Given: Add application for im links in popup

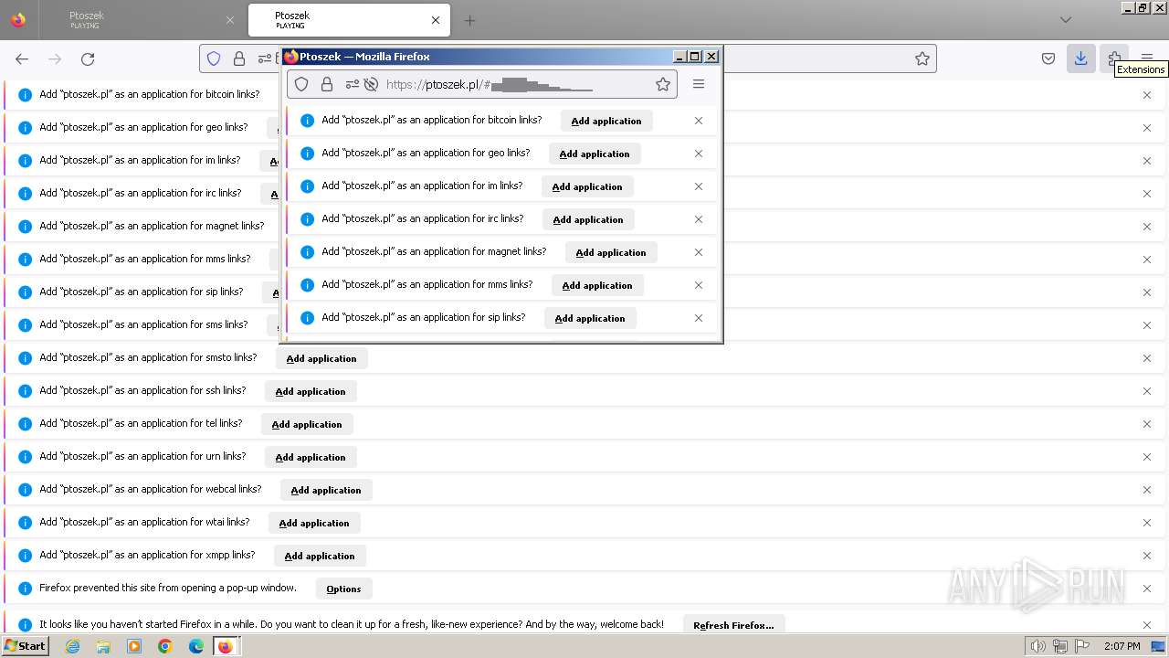Looking at the screenshot, I should (587, 186).
